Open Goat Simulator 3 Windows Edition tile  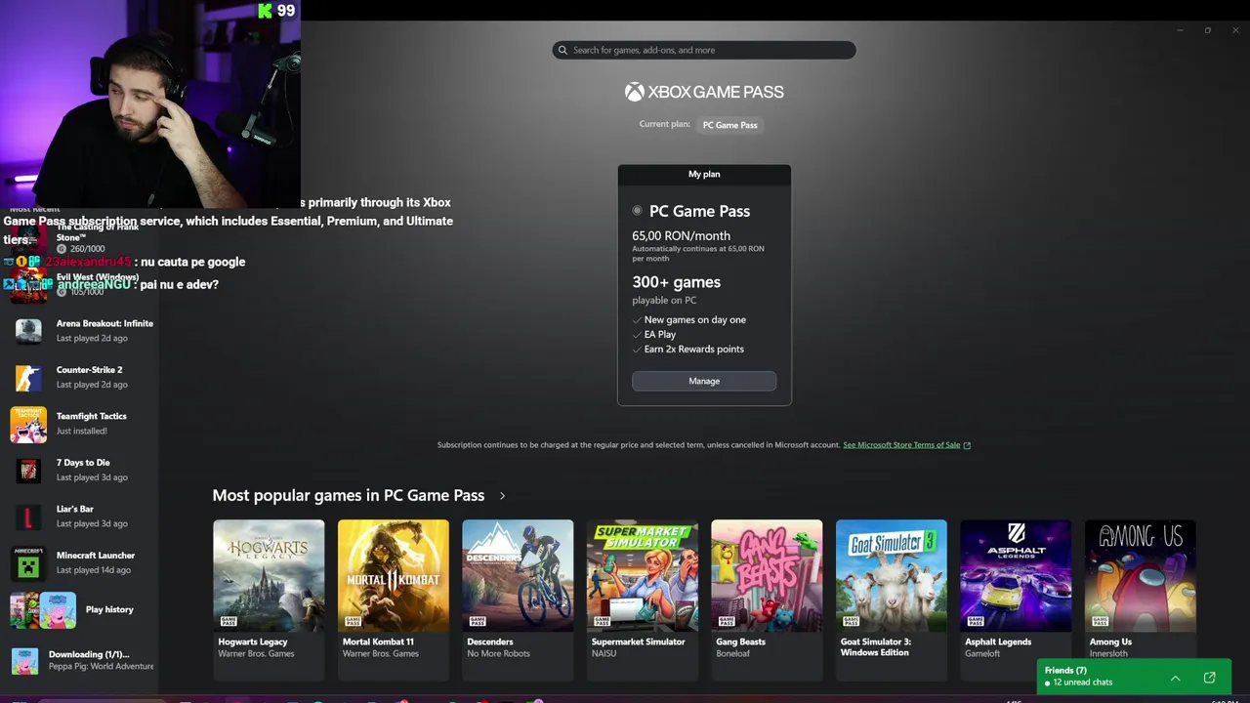(892, 600)
